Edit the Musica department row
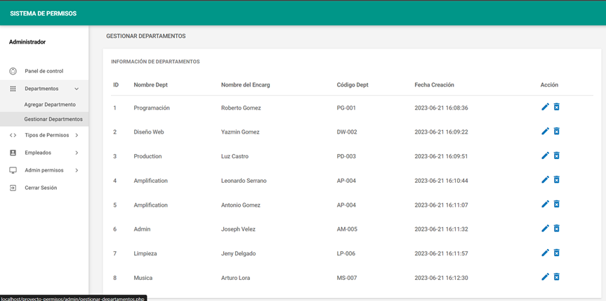The height and width of the screenshot is (301, 606). (545, 277)
